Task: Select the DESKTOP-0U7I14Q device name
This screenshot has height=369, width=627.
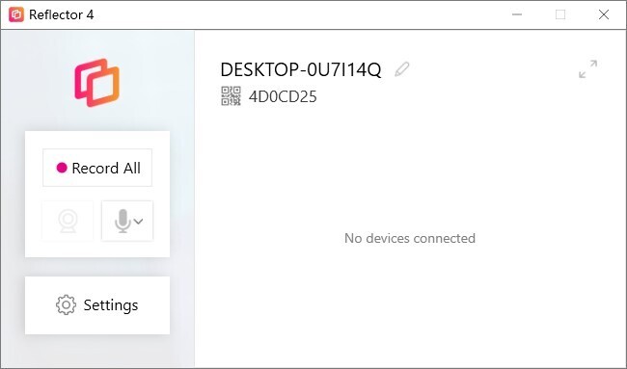Action: coord(301,70)
